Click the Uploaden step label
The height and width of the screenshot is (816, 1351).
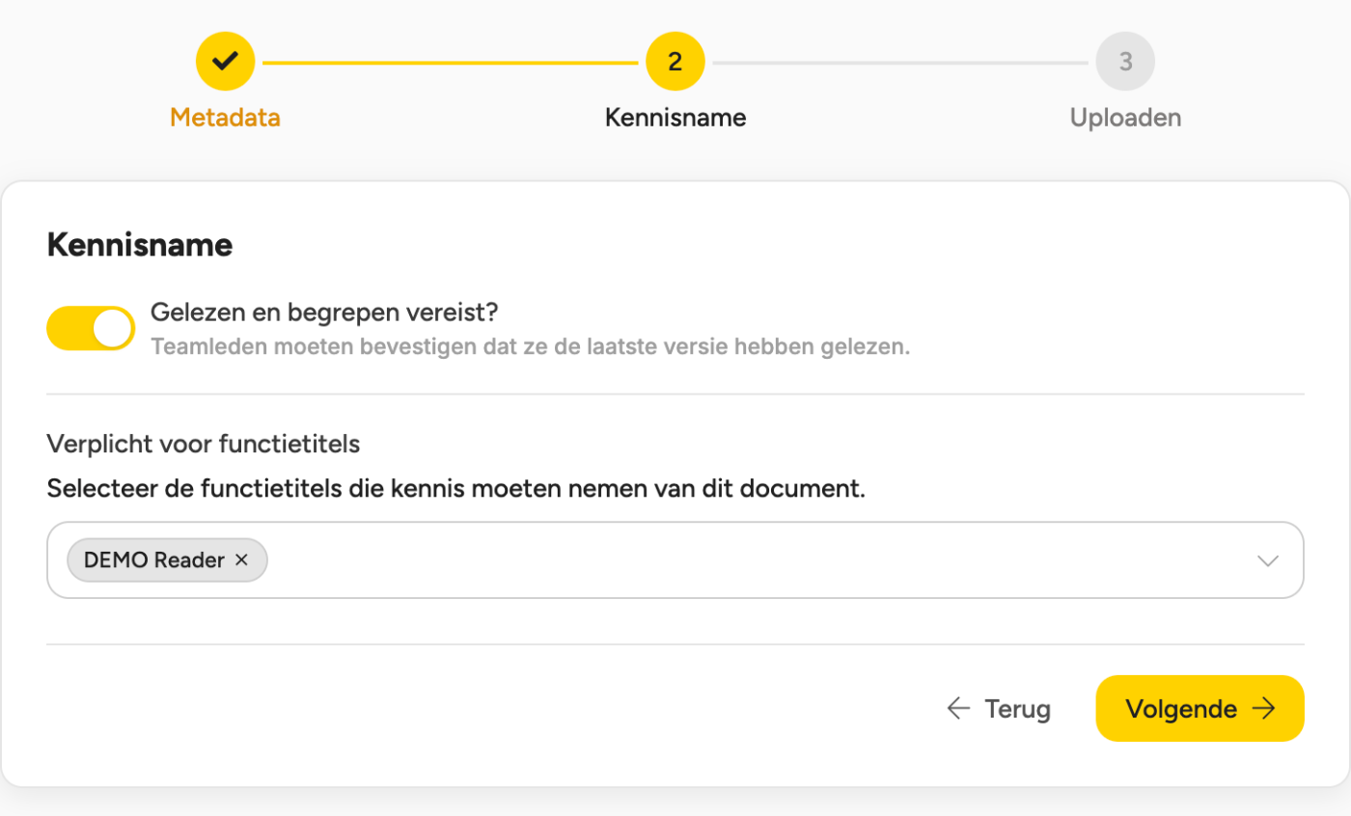point(1125,118)
